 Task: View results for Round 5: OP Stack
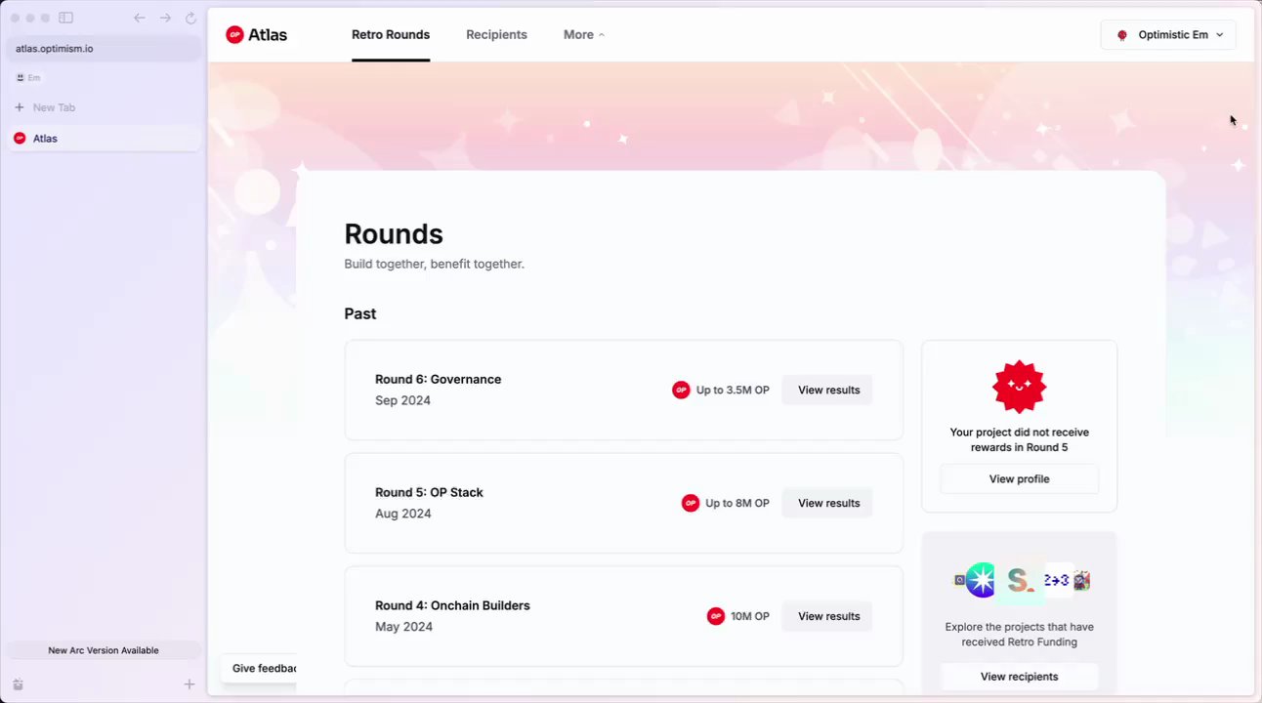pos(828,503)
